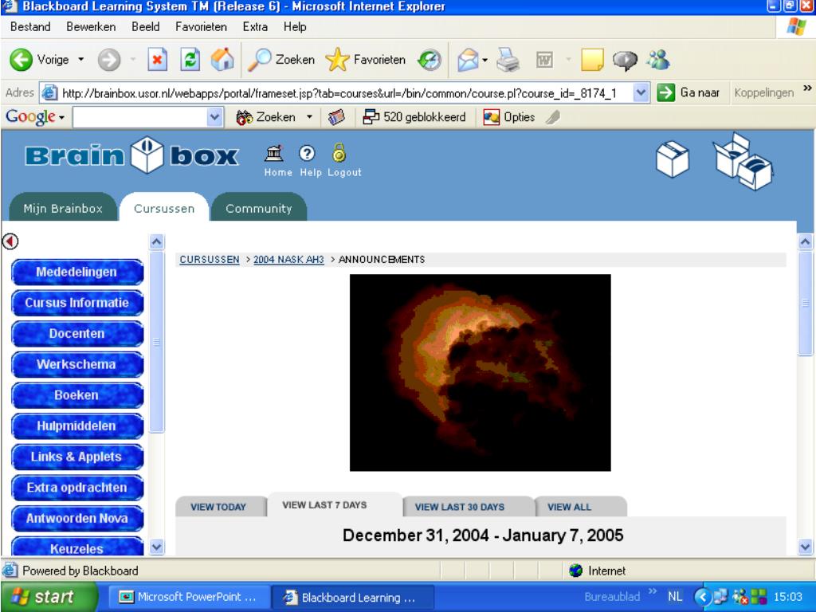Go back with the Vorige arrow button
The height and width of the screenshot is (612, 816).
click(40, 60)
